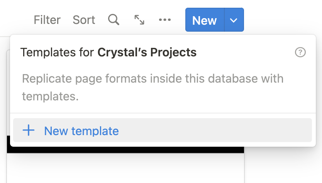322x183 pixels.
Task: Click blank toolbar space left of Filter
Action: [17, 20]
